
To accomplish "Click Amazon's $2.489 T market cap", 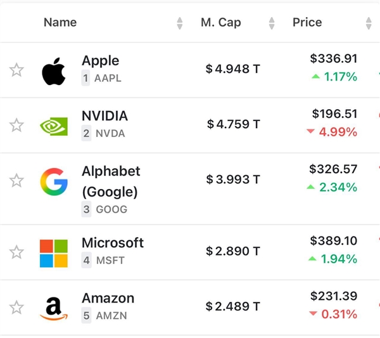I will coord(233,306).
